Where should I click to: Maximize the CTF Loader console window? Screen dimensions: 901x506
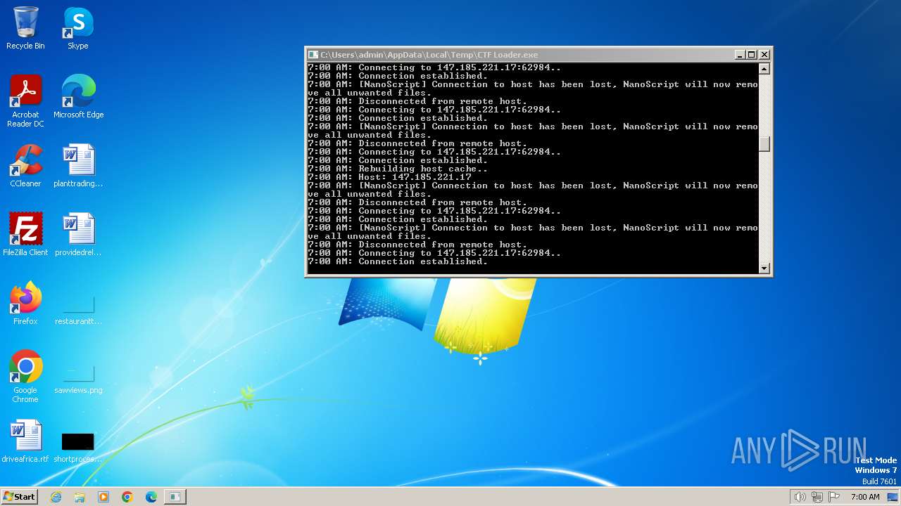(751, 55)
